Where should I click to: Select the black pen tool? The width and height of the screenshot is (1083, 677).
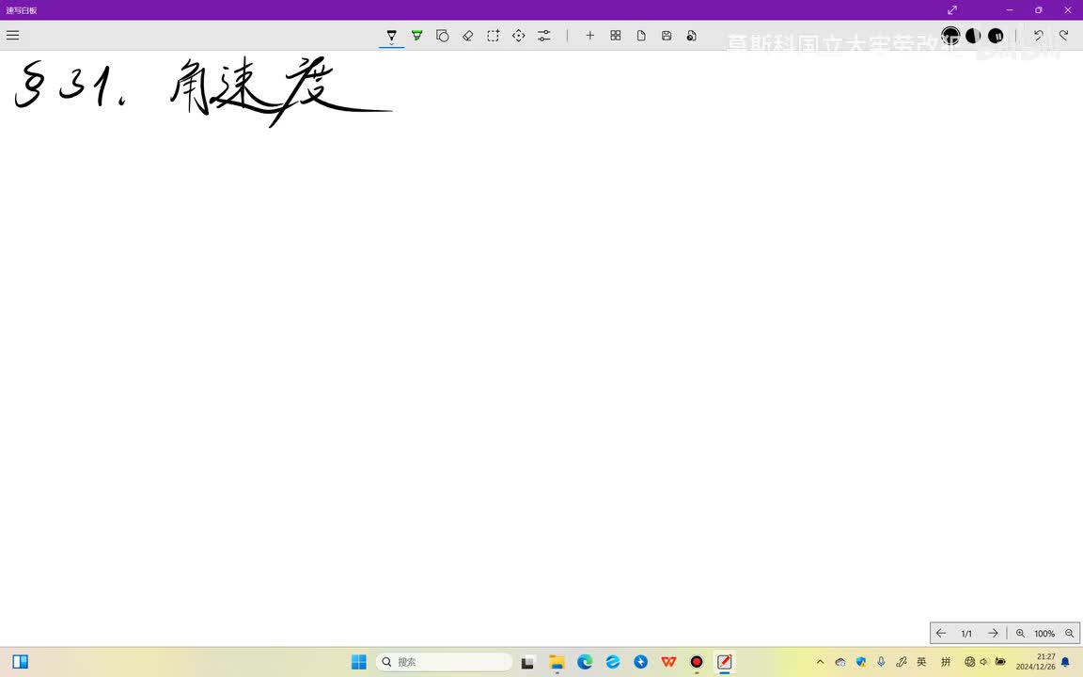[x=392, y=35]
